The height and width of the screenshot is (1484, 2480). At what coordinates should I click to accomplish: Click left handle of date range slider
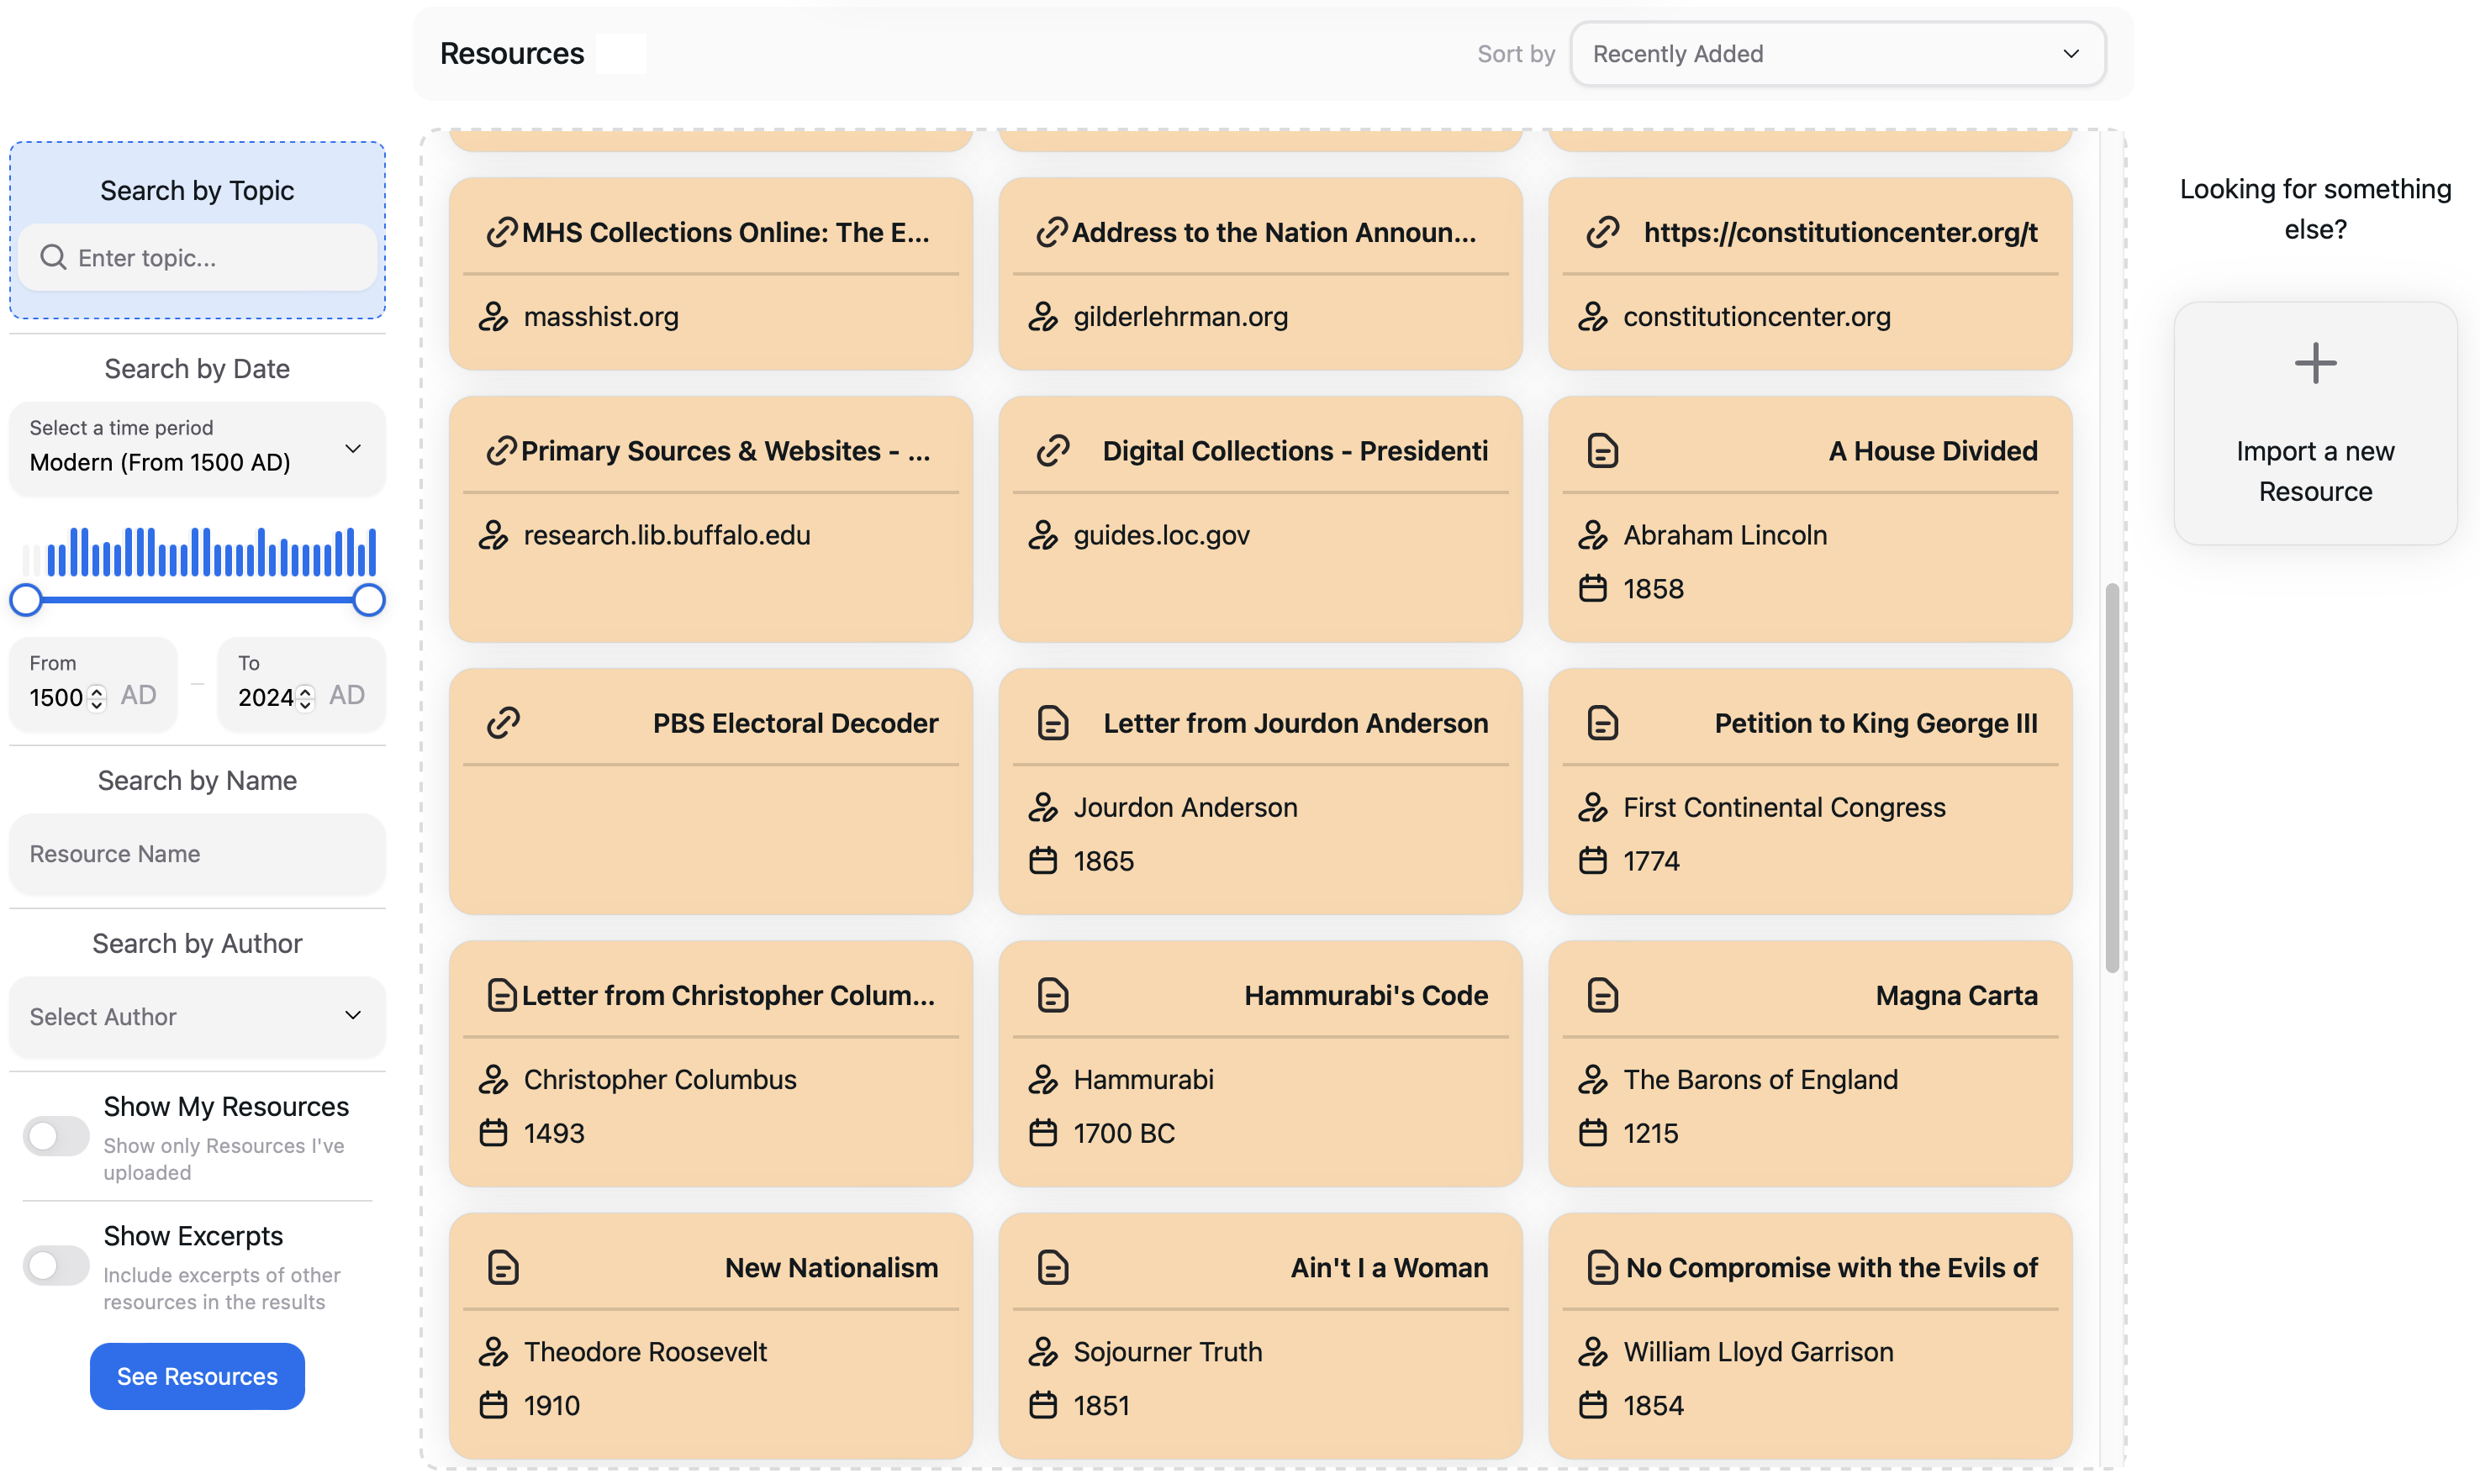26,599
